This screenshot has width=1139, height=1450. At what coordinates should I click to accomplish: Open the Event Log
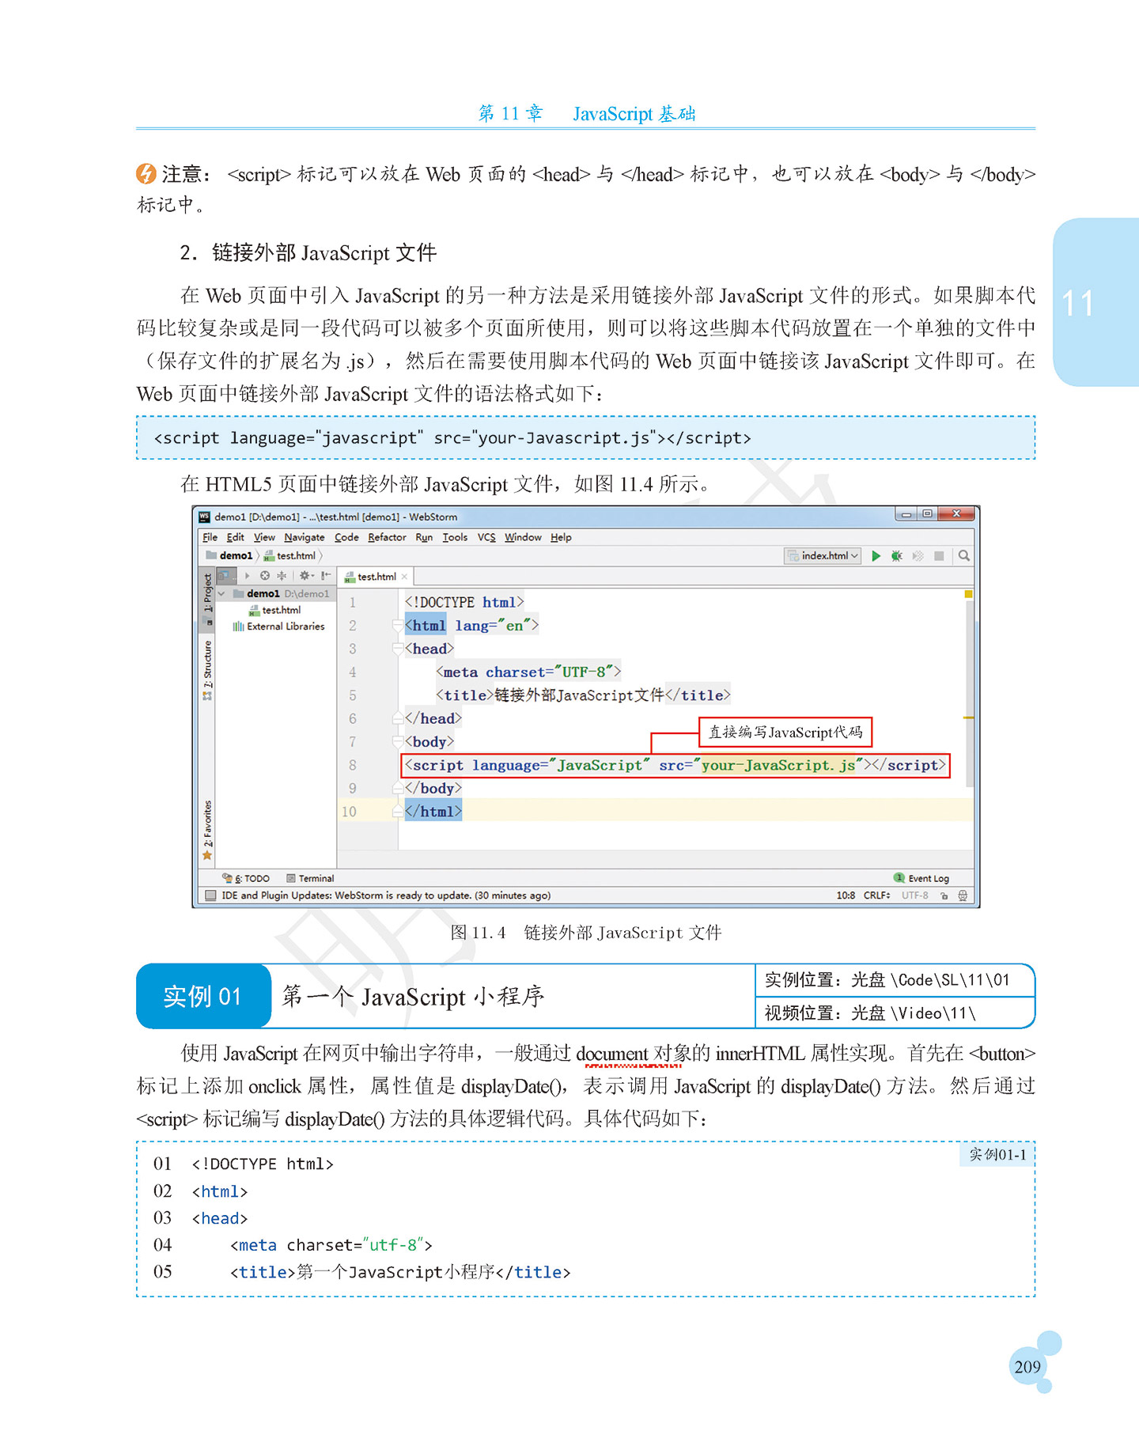[921, 878]
